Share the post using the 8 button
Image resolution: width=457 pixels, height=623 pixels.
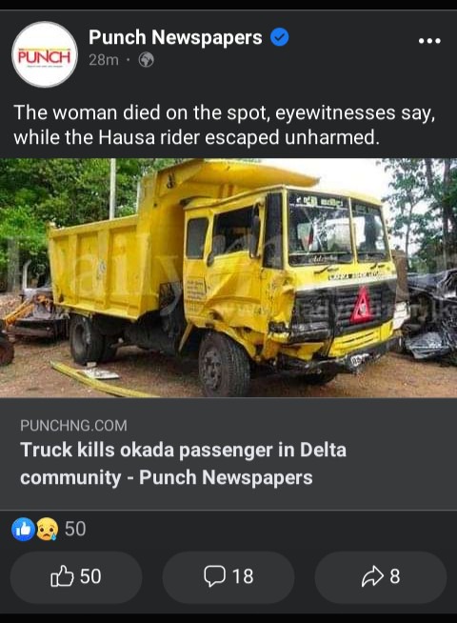[x=381, y=577]
